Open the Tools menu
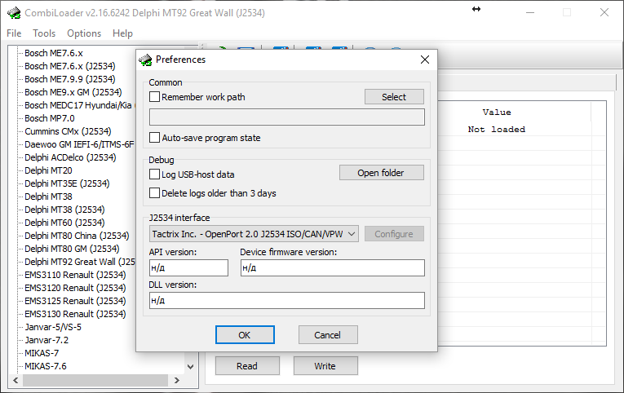The height and width of the screenshot is (393, 624). pyautogui.click(x=44, y=33)
